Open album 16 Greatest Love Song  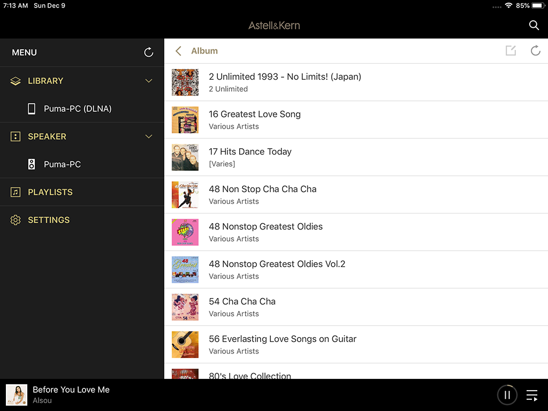[x=356, y=120]
